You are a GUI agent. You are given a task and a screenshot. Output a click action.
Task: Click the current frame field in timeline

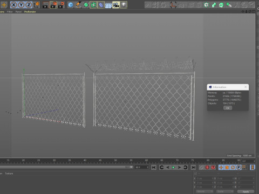click(248, 161)
